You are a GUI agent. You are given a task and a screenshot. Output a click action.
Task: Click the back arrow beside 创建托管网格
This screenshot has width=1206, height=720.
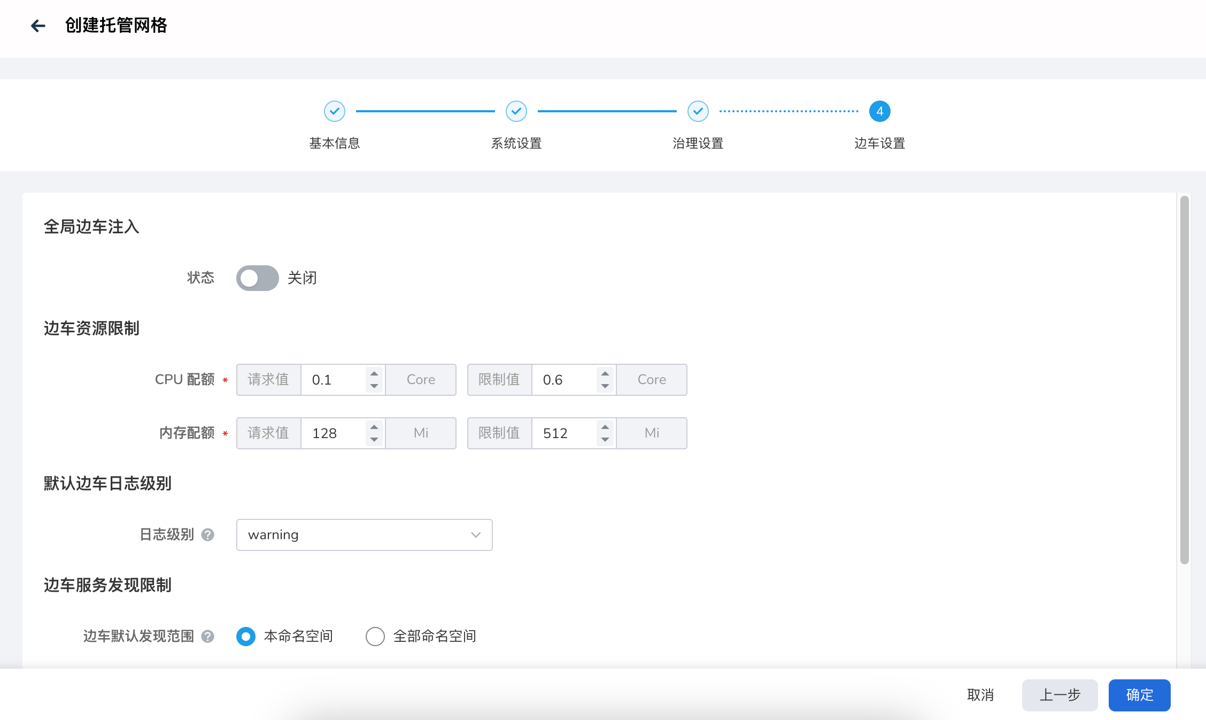(38, 26)
